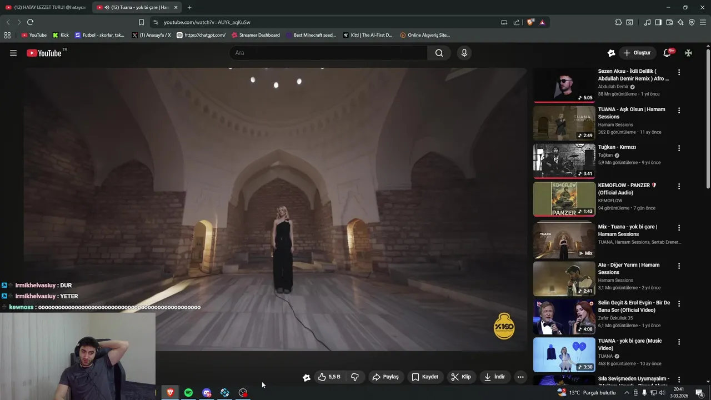Open YouTube notifications bell
This screenshot has width=711, height=400.
point(667,53)
